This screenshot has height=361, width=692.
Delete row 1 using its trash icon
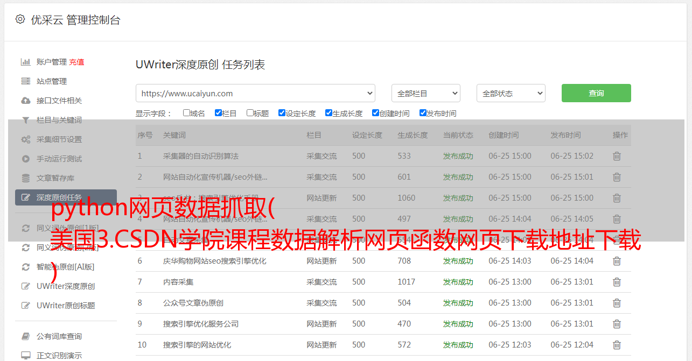coord(617,156)
